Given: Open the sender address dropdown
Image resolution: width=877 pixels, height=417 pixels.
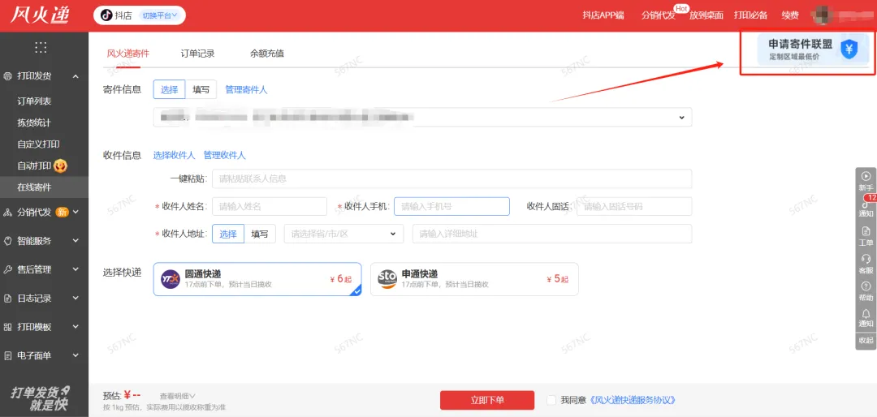Looking at the screenshot, I should [x=680, y=118].
